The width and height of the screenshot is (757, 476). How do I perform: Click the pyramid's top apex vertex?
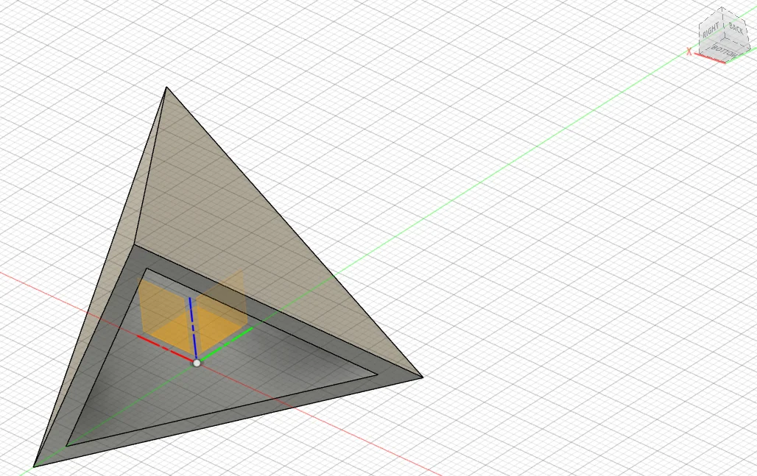pos(166,88)
